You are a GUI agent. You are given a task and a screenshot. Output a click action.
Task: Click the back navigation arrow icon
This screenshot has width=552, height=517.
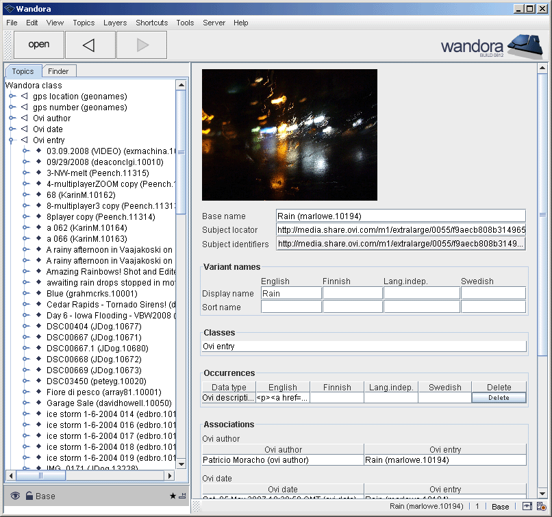click(x=90, y=45)
